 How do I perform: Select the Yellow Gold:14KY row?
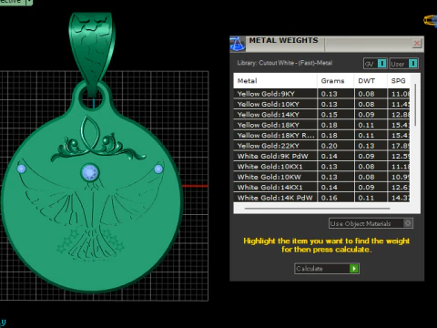[321, 115]
